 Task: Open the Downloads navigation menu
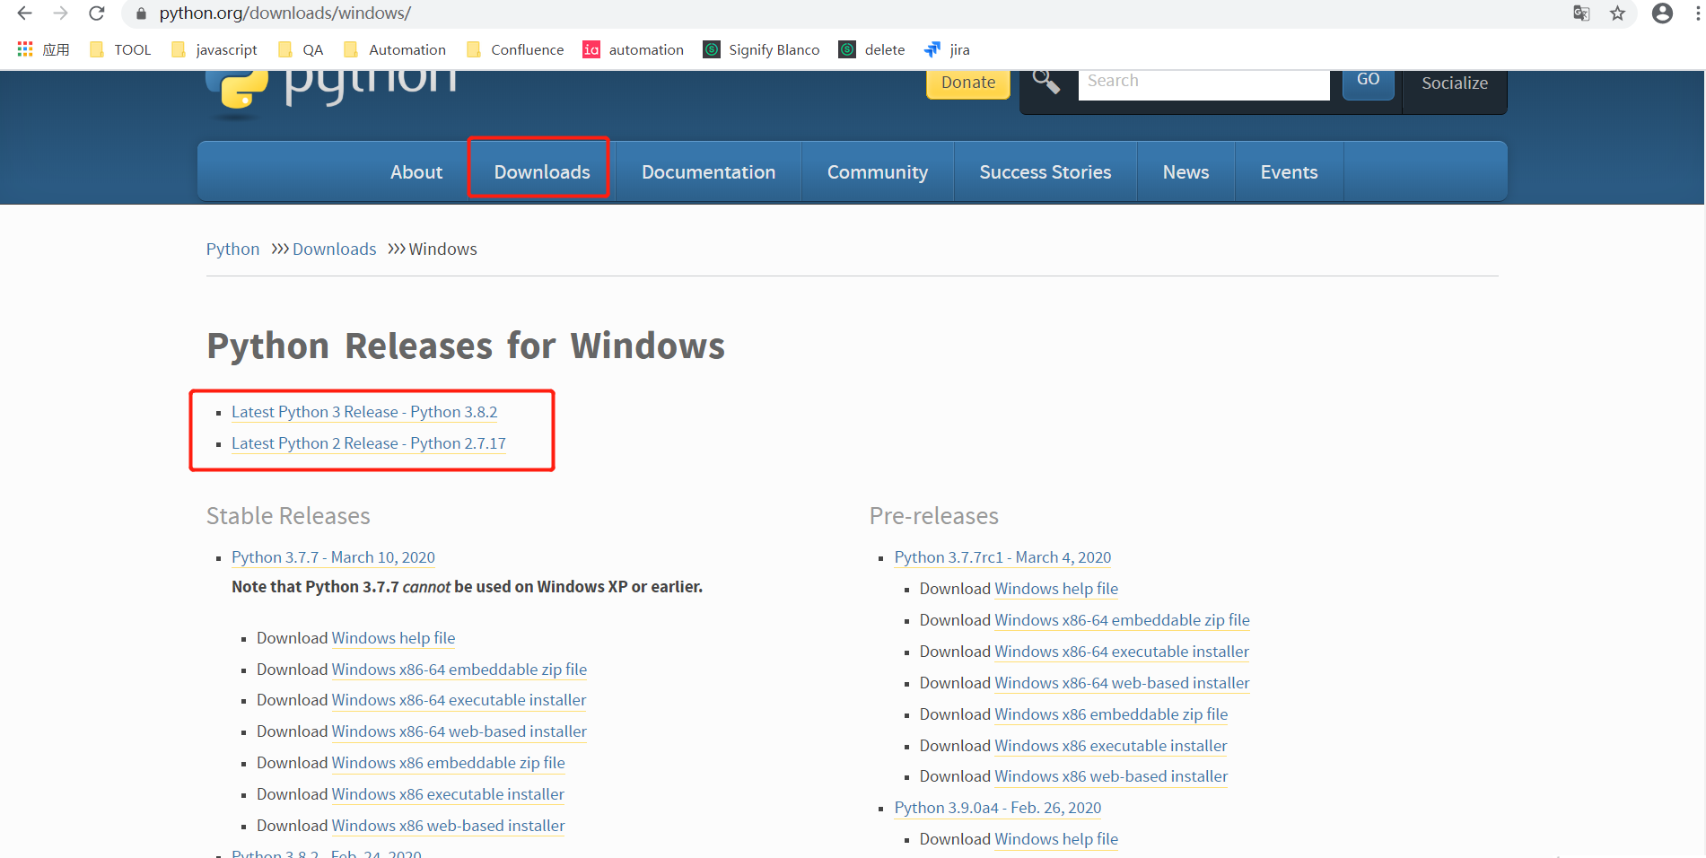pyautogui.click(x=542, y=171)
